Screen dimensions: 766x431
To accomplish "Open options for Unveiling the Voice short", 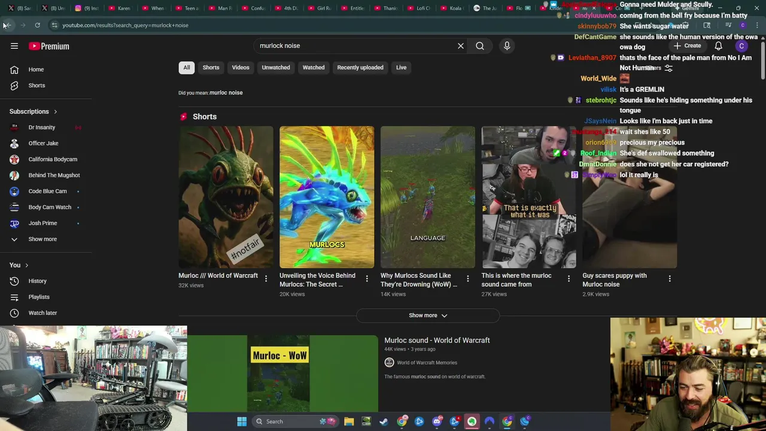I will click(x=367, y=278).
